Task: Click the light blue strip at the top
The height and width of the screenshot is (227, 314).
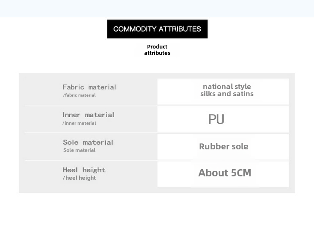Action: coord(157,8)
